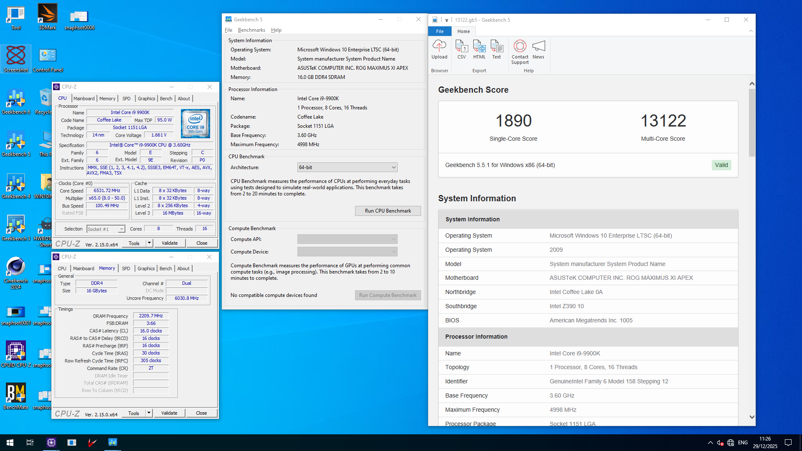The height and width of the screenshot is (451, 802).
Task: Select the CPUID CPU-Z desktop shortcut
Action: point(16,354)
